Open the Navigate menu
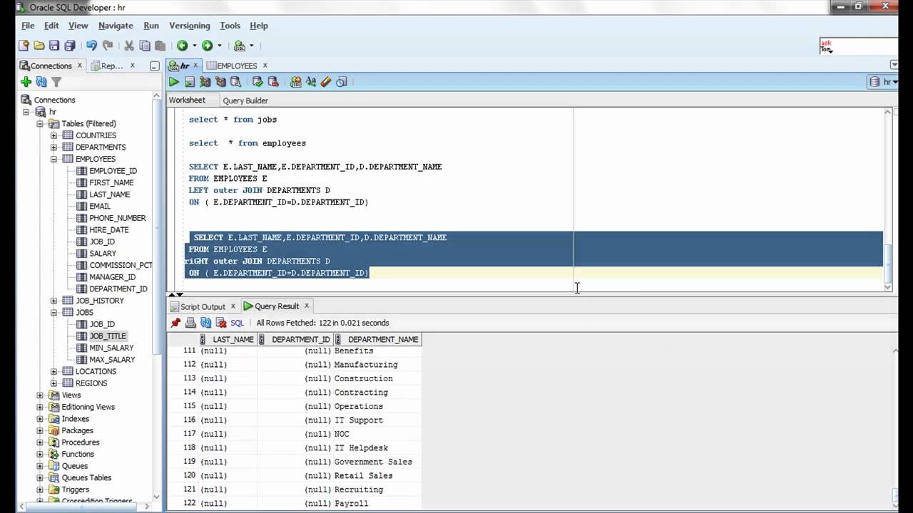Screen dimensions: 913x513 tap(116, 26)
